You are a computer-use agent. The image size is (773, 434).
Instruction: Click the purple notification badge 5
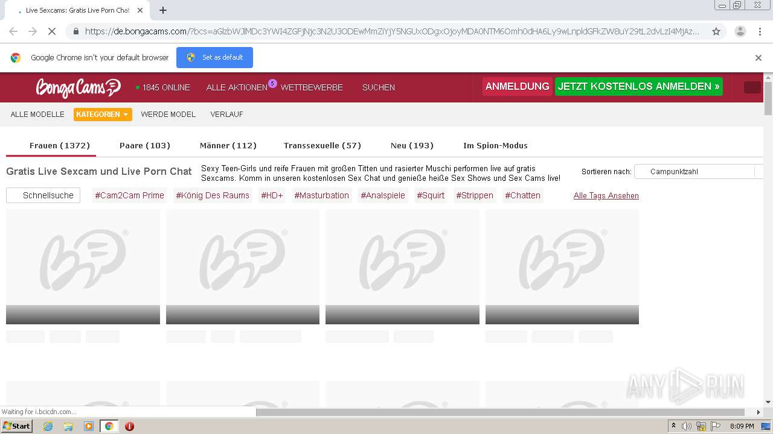(x=272, y=83)
